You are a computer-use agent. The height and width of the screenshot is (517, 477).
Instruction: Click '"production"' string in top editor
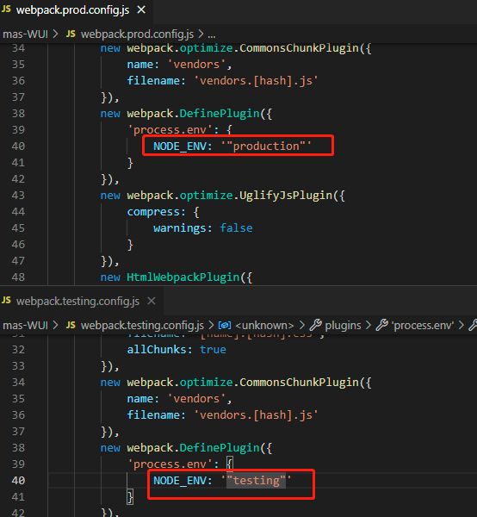pyautogui.click(x=266, y=146)
